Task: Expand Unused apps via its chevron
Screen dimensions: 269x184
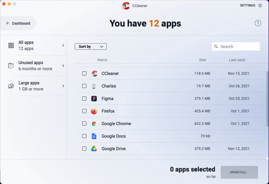Action: (x=63, y=65)
